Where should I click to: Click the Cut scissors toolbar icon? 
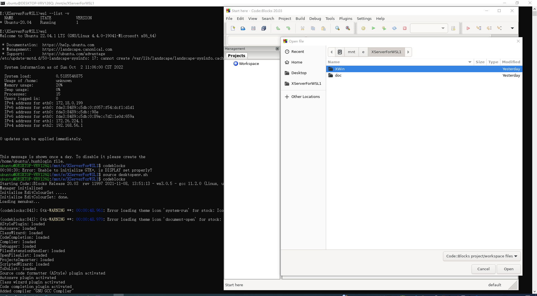click(x=303, y=28)
